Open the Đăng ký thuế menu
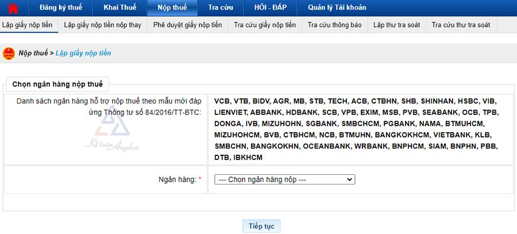This screenshot has height=234, width=517. point(61,7)
